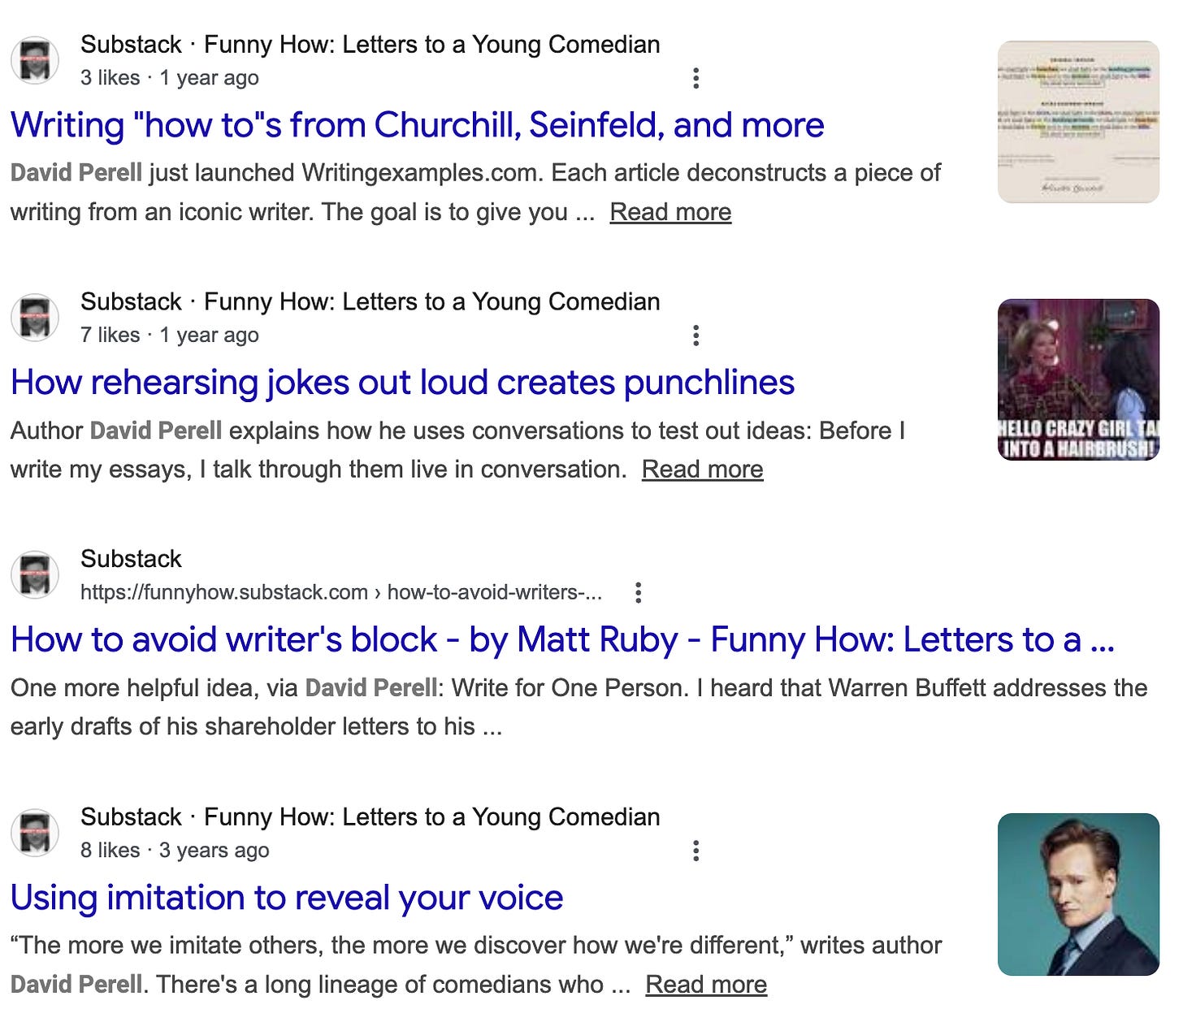Open the three-dot menu for rehearsing jokes result
This screenshot has height=1035, width=1183.
[x=695, y=336]
